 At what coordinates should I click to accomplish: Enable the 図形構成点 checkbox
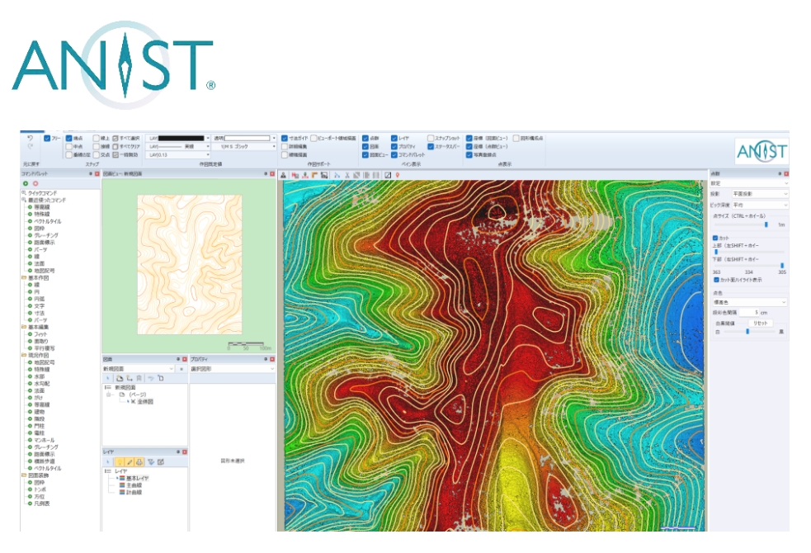point(516,138)
